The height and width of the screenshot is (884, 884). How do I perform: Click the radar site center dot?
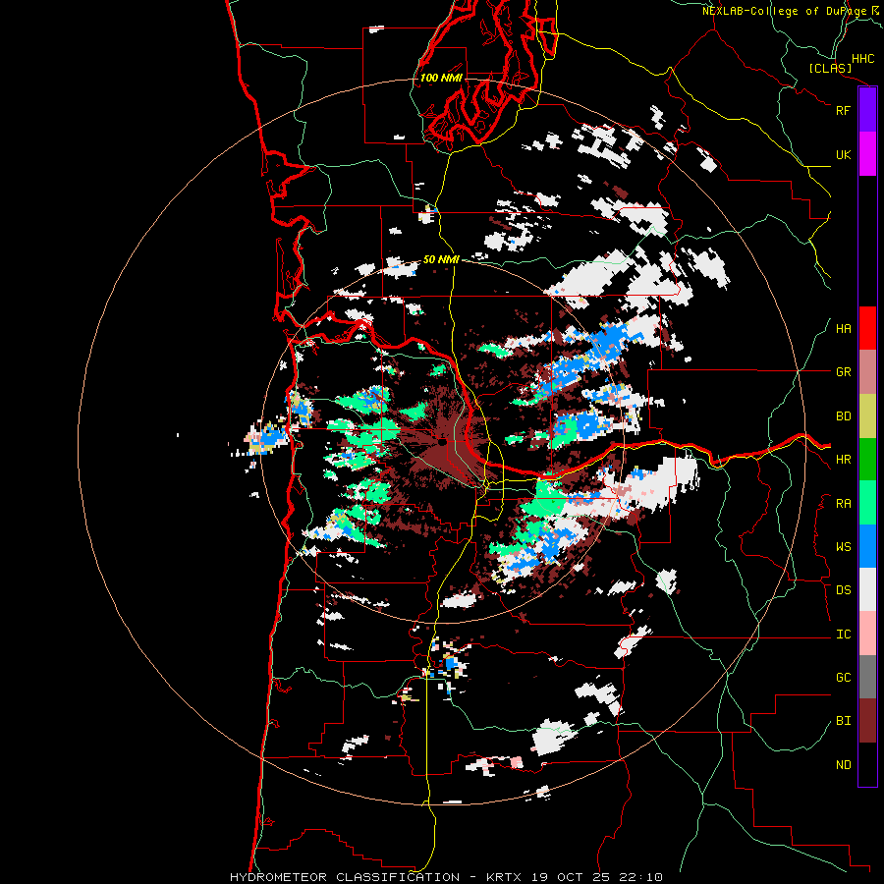pyautogui.click(x=443, y=443)
